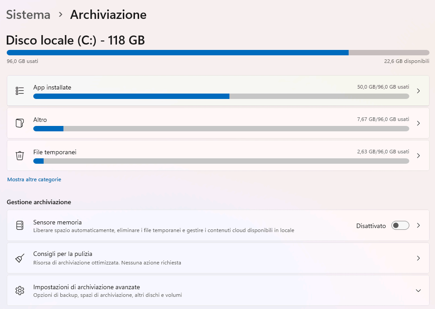This screenshot has height=309, width=435.
Task: Click the Altro category icon
Action: point(20,123)
